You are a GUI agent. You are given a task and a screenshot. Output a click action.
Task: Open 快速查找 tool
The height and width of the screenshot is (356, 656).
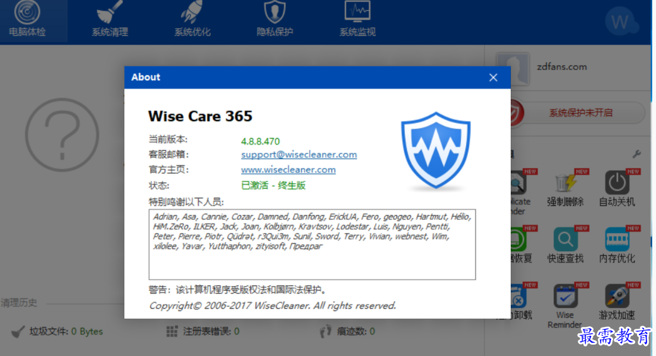click(x=565, y=246)
